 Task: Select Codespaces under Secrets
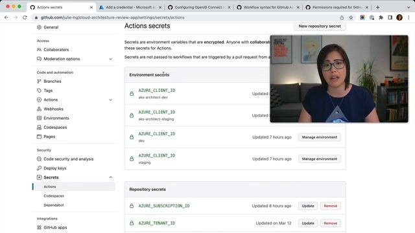[54, 195]
